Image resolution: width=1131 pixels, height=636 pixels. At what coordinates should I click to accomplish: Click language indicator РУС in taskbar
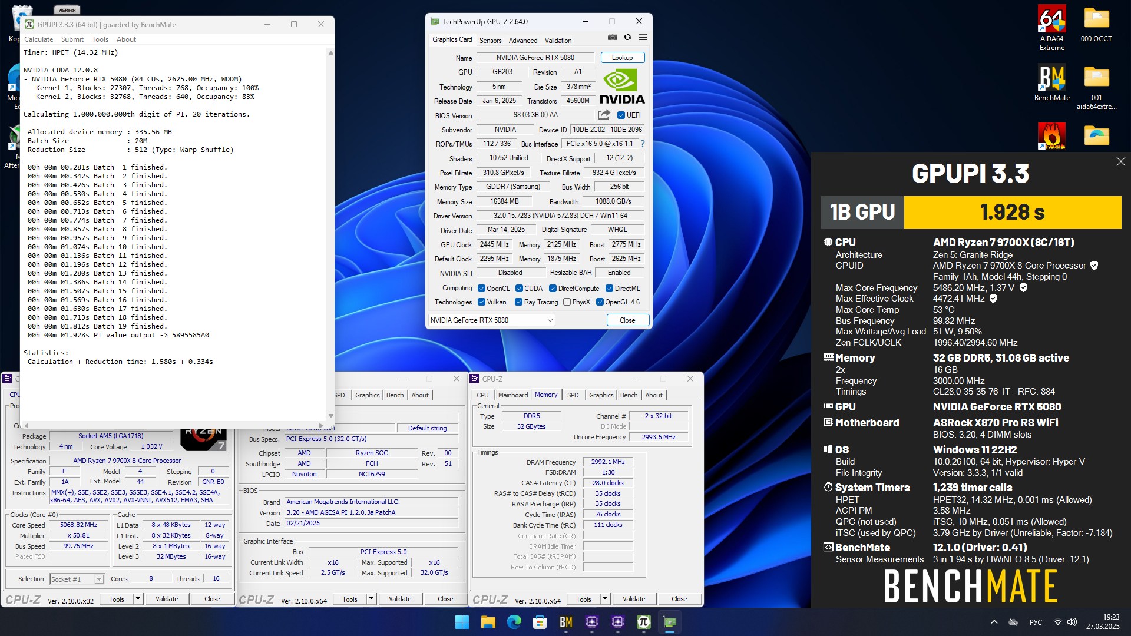tap(1036, 622)
